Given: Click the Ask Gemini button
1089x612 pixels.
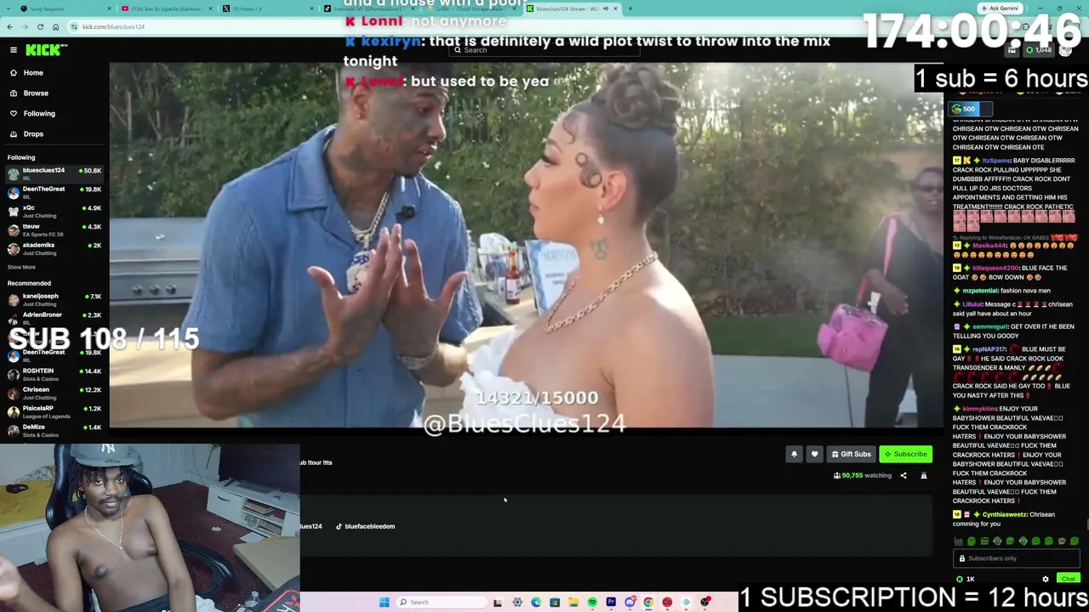Looking at the screenshot, I should [x=1000, y=8].
